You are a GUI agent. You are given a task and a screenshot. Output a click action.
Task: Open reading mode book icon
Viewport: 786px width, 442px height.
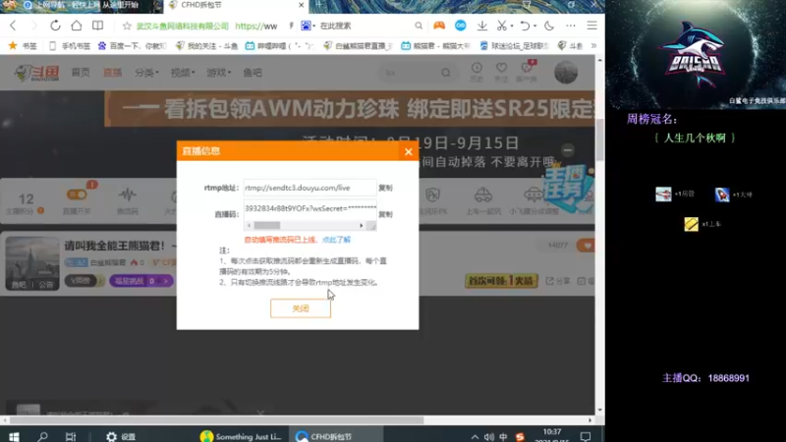(97, 26)
